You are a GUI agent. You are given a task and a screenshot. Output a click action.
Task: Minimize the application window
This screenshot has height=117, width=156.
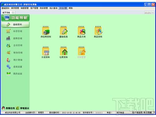tap(146, 4)
